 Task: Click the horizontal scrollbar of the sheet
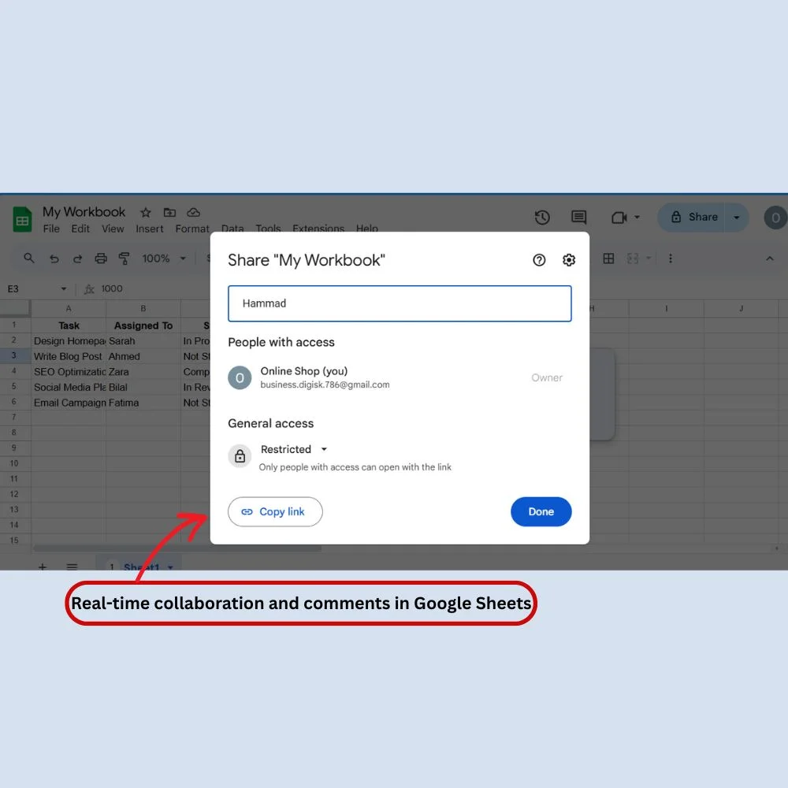coord(177,548)
